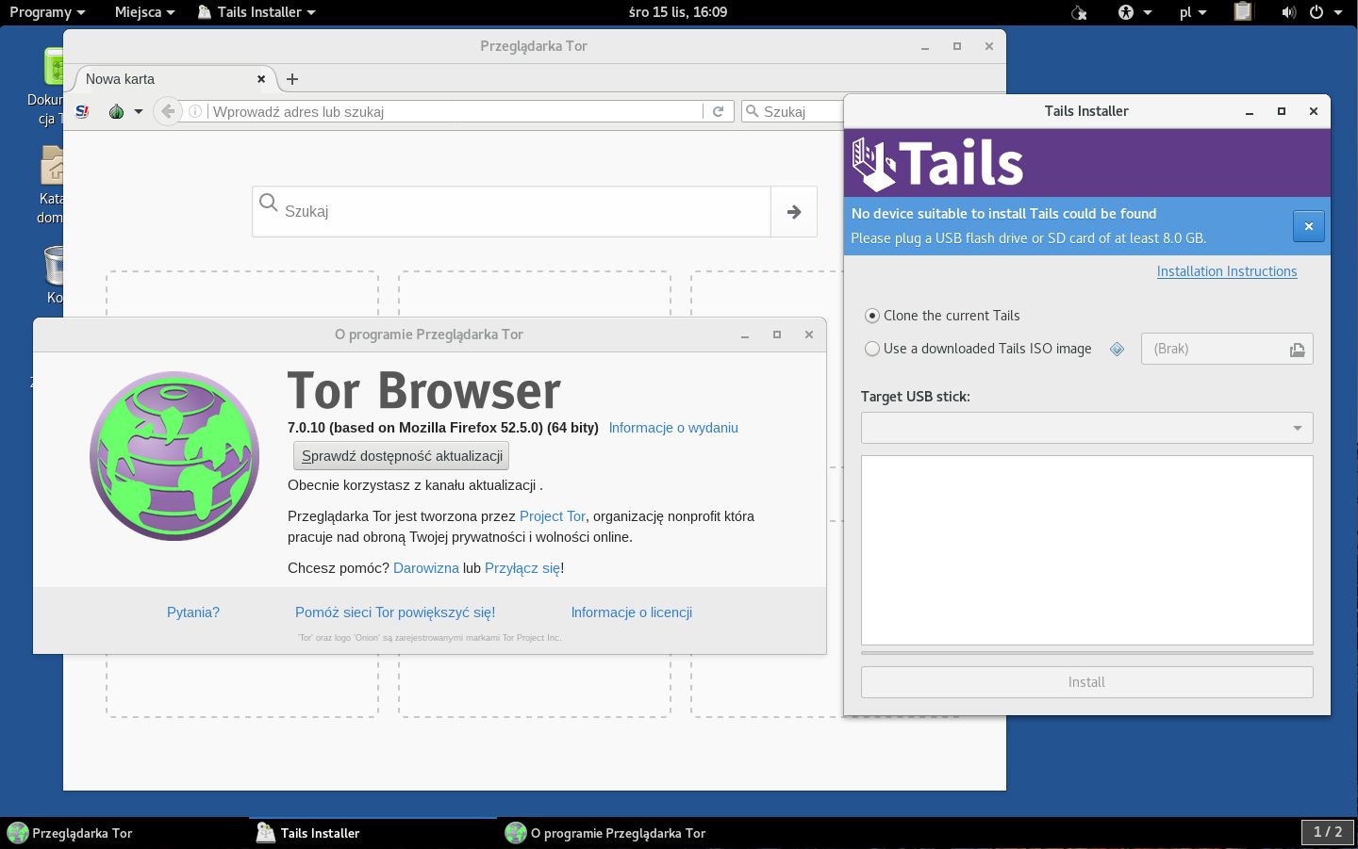Expand the Target USB stick dropdown
This screenshot has height=849, width=1358.
1086,428
